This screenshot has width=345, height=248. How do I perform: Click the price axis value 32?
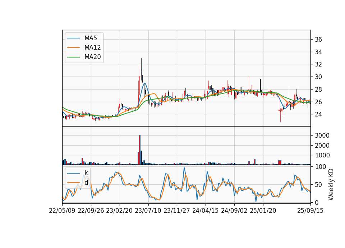coord(318,64)
